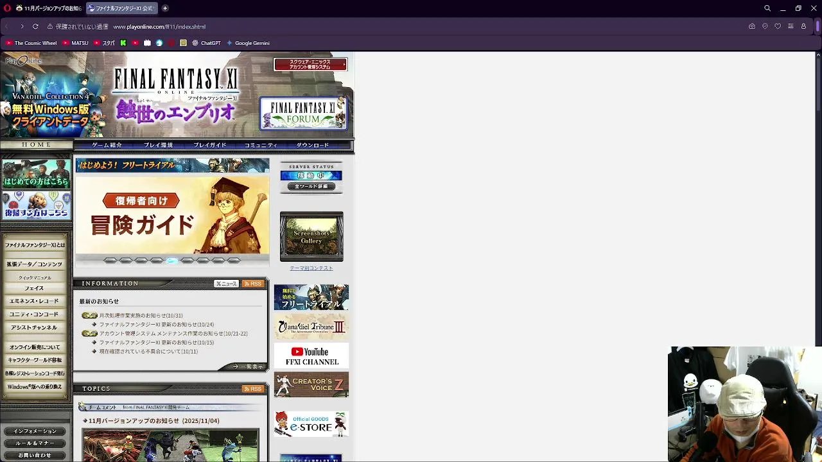Open the green K bookmark icon
Viewport: 822px width, 462px height.
click(123, 43)
